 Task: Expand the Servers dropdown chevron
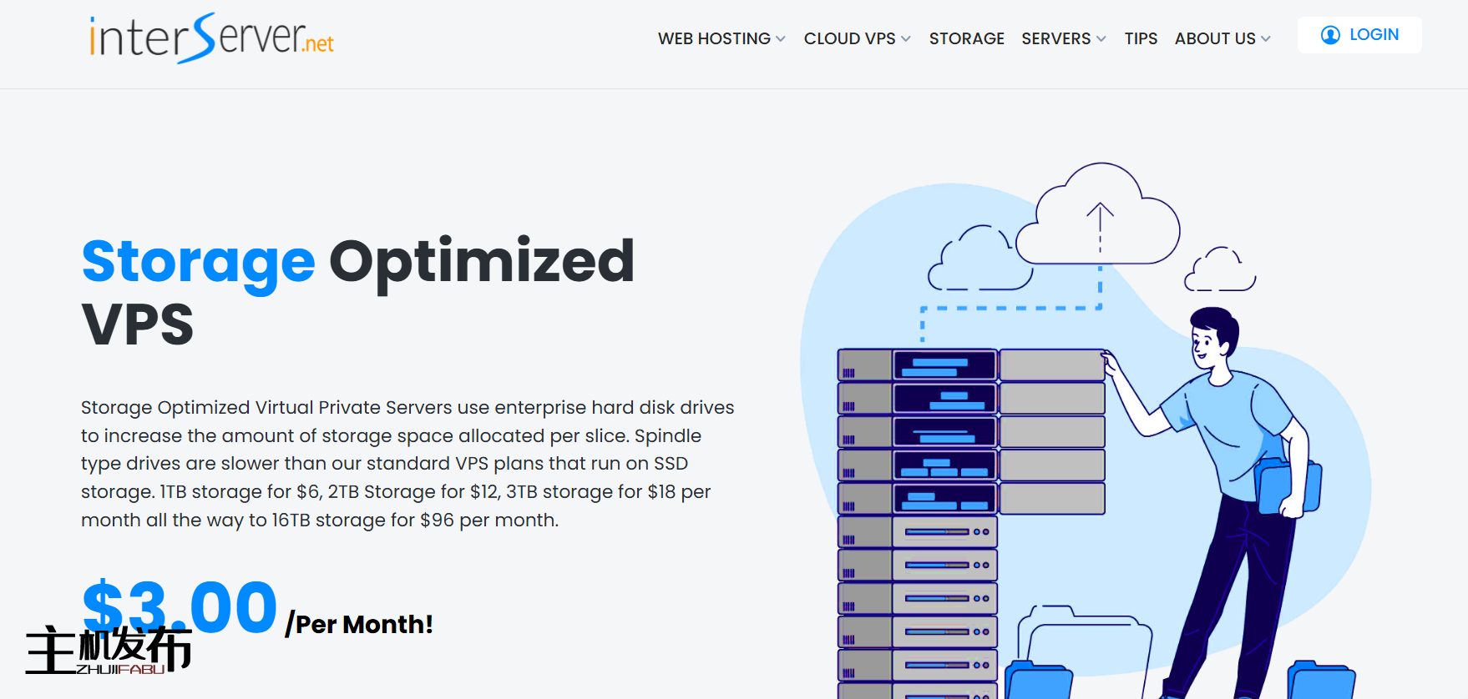pos(1101,39)
